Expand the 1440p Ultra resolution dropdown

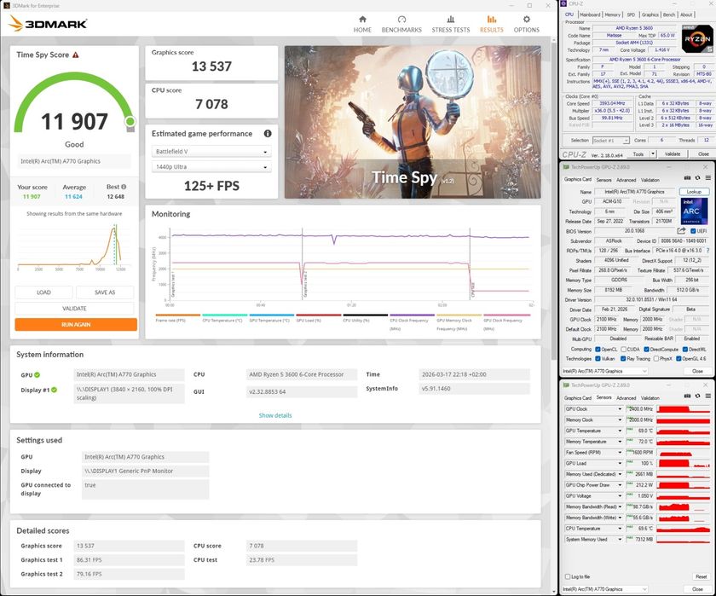click(211, 168)
